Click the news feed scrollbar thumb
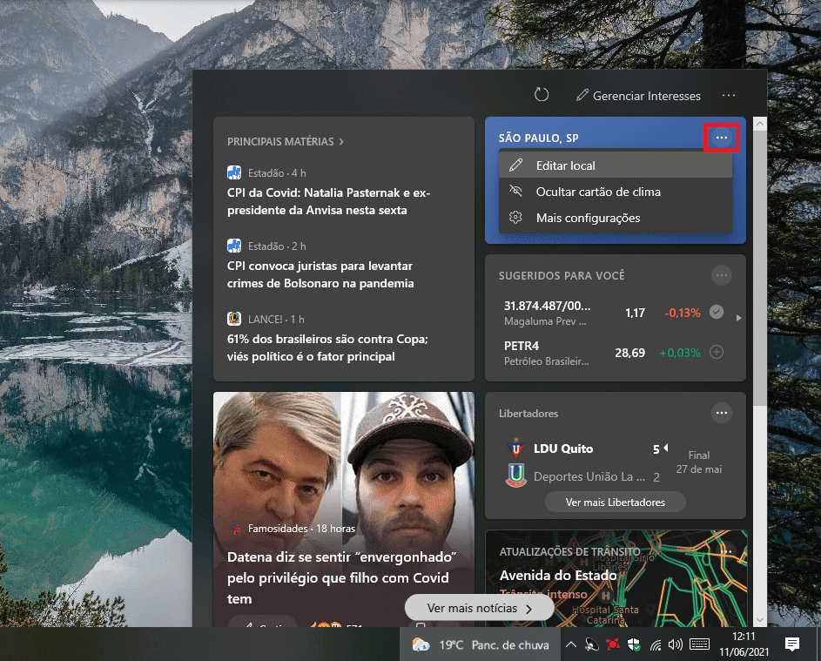Image resolution: width=821 pixels, height=661 pixels. 760,267
